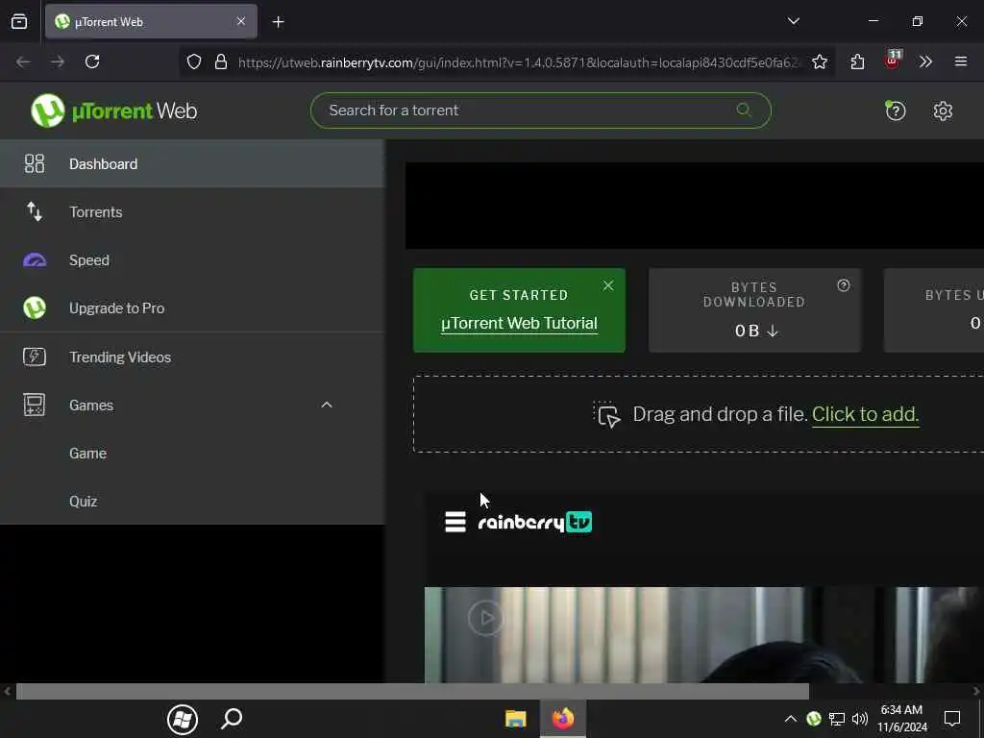Click the tracking protection shield icon
This screenshot has width=984, height=738.
[194, 61]
